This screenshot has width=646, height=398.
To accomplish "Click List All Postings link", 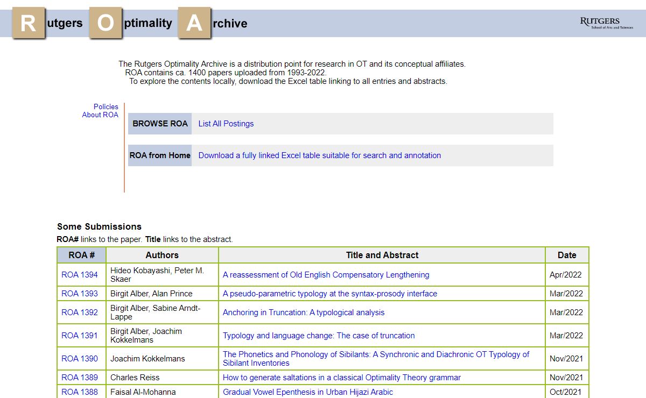I will coord(226,124).
